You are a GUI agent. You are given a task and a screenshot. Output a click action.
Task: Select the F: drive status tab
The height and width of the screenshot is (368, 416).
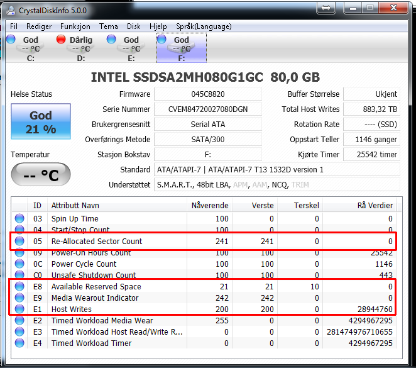click(x=182, y=48)
